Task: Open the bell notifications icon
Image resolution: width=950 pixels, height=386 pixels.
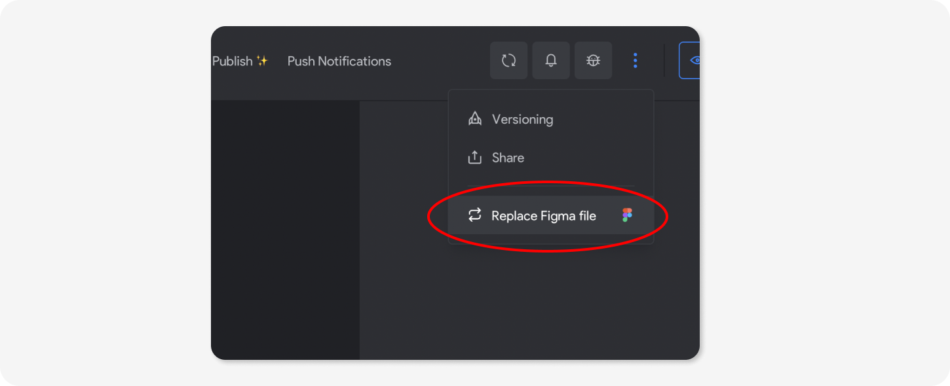Action: pos(551,61)
